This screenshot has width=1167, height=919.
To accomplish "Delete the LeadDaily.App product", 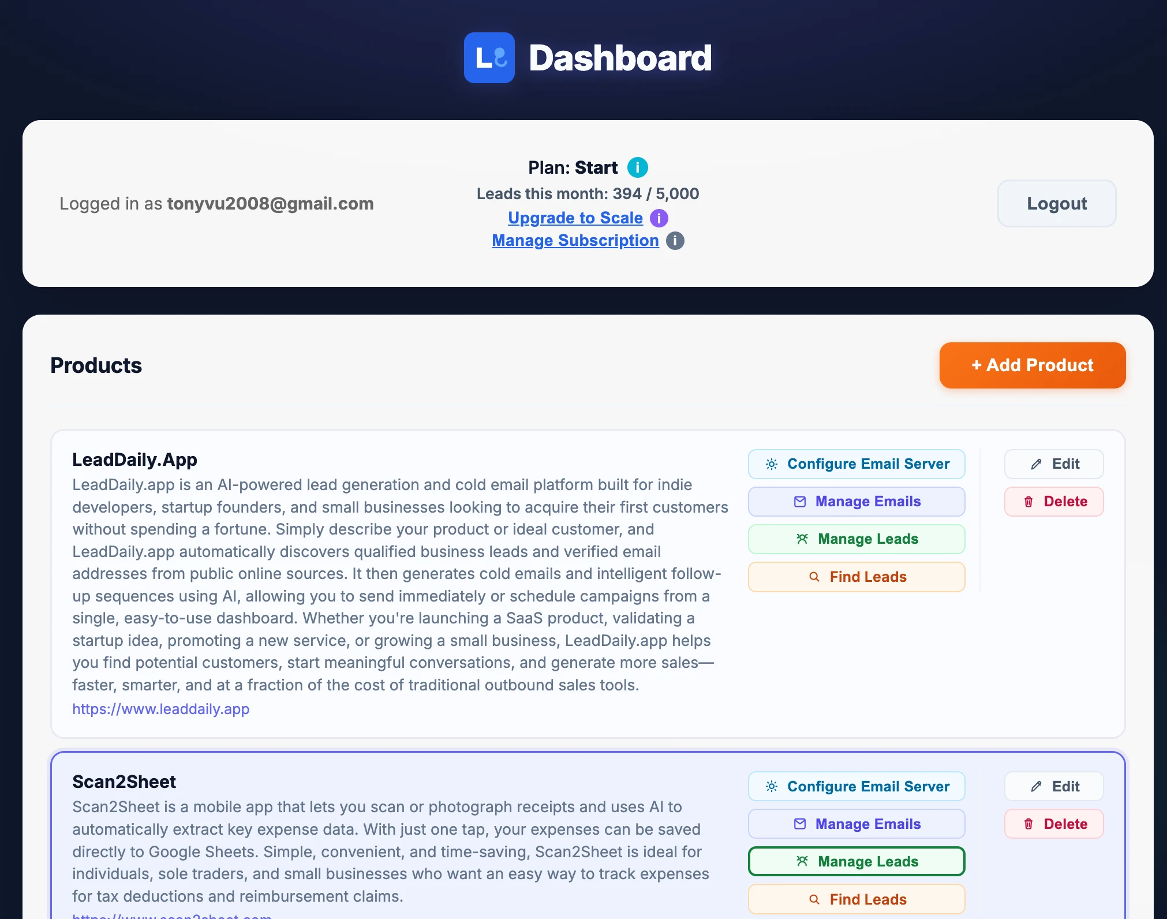I will click(1054, 502).
